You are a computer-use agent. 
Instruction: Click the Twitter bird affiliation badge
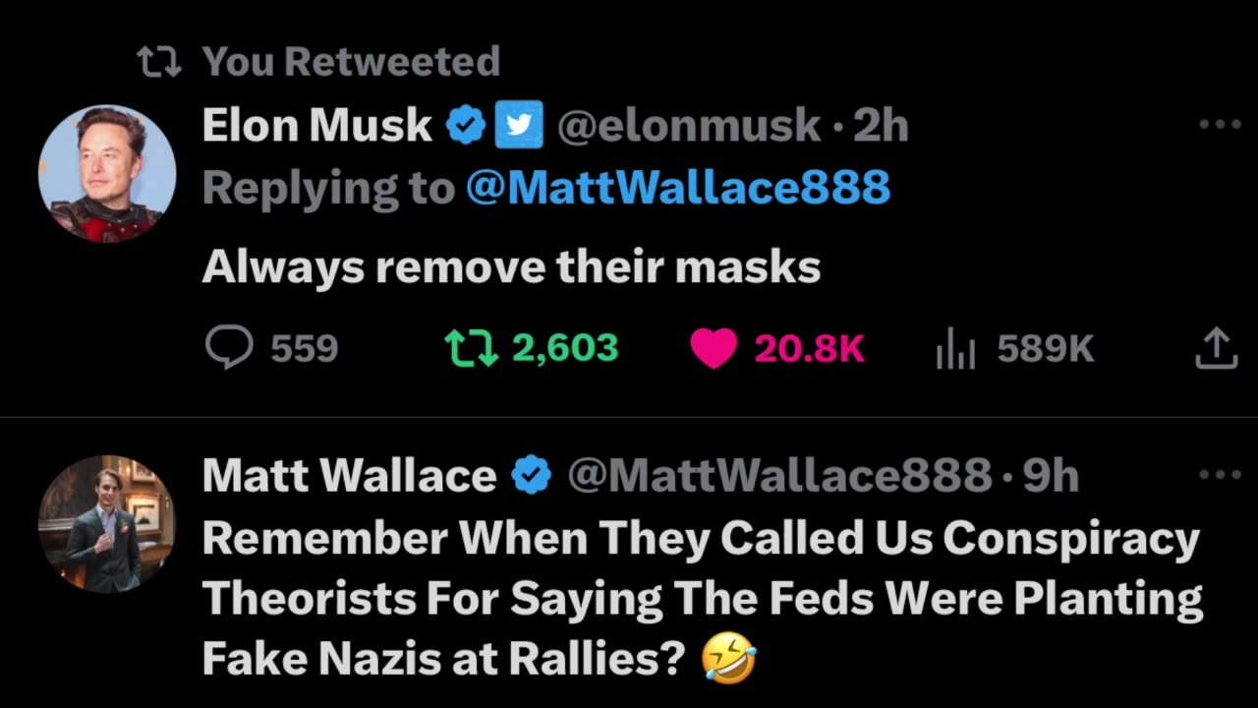(519, 126)
